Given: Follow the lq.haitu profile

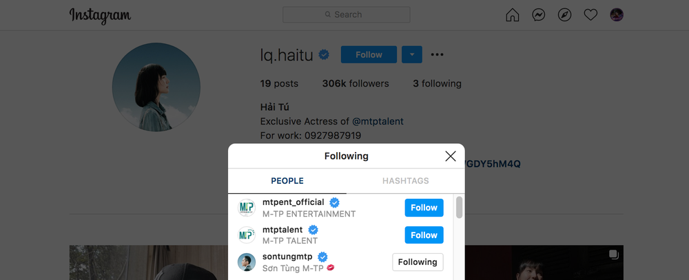Looking at the screenshot, I should click(x=369, y=55).
